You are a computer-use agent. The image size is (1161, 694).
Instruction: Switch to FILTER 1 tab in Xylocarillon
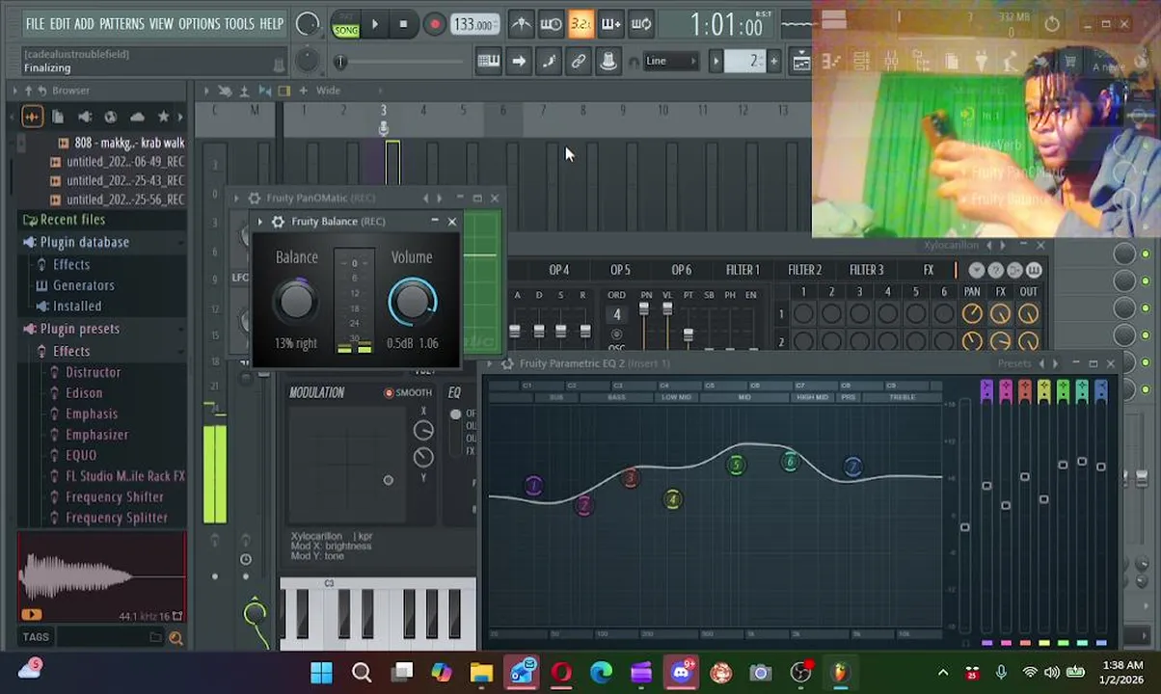pos(742,270)
